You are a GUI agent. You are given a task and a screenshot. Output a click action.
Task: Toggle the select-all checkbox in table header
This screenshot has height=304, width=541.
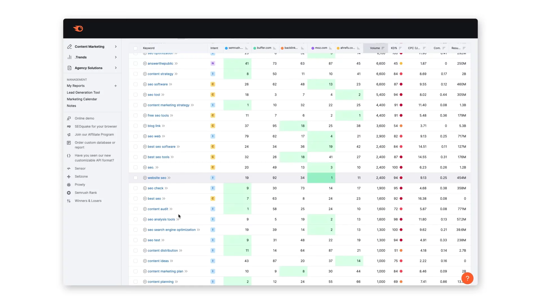(136, 48)
